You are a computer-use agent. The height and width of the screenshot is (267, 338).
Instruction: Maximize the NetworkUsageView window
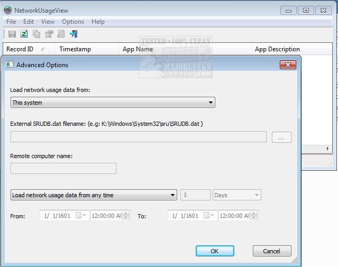306,11
